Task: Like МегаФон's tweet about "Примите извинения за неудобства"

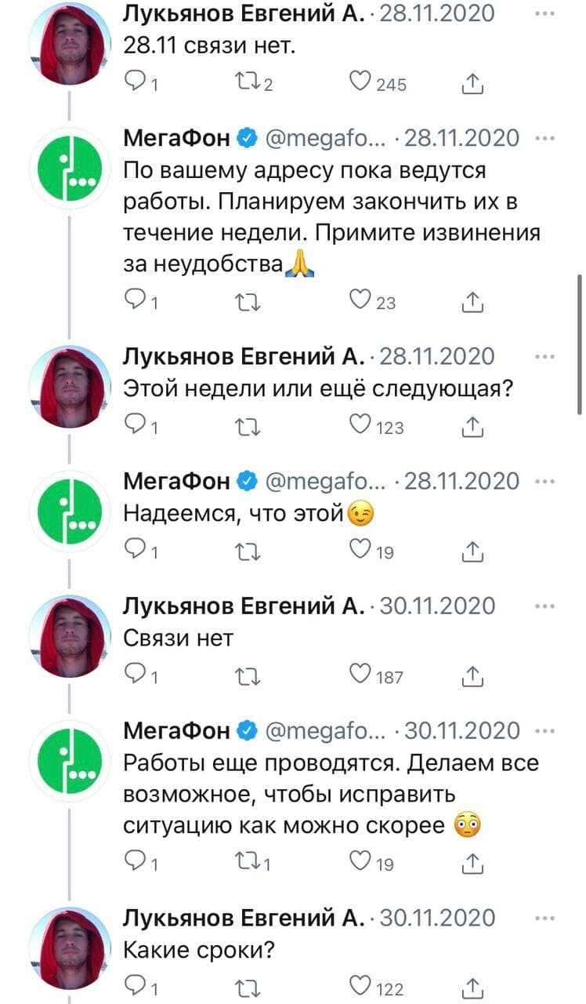Action: pyautogui.click(x=360, y=300)
